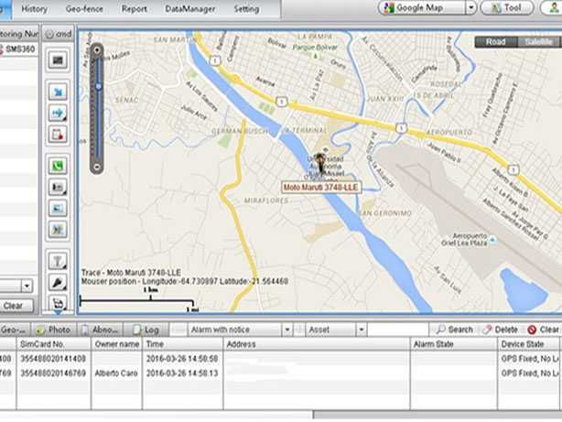Switch map to Satellite view

click(539, 42)
